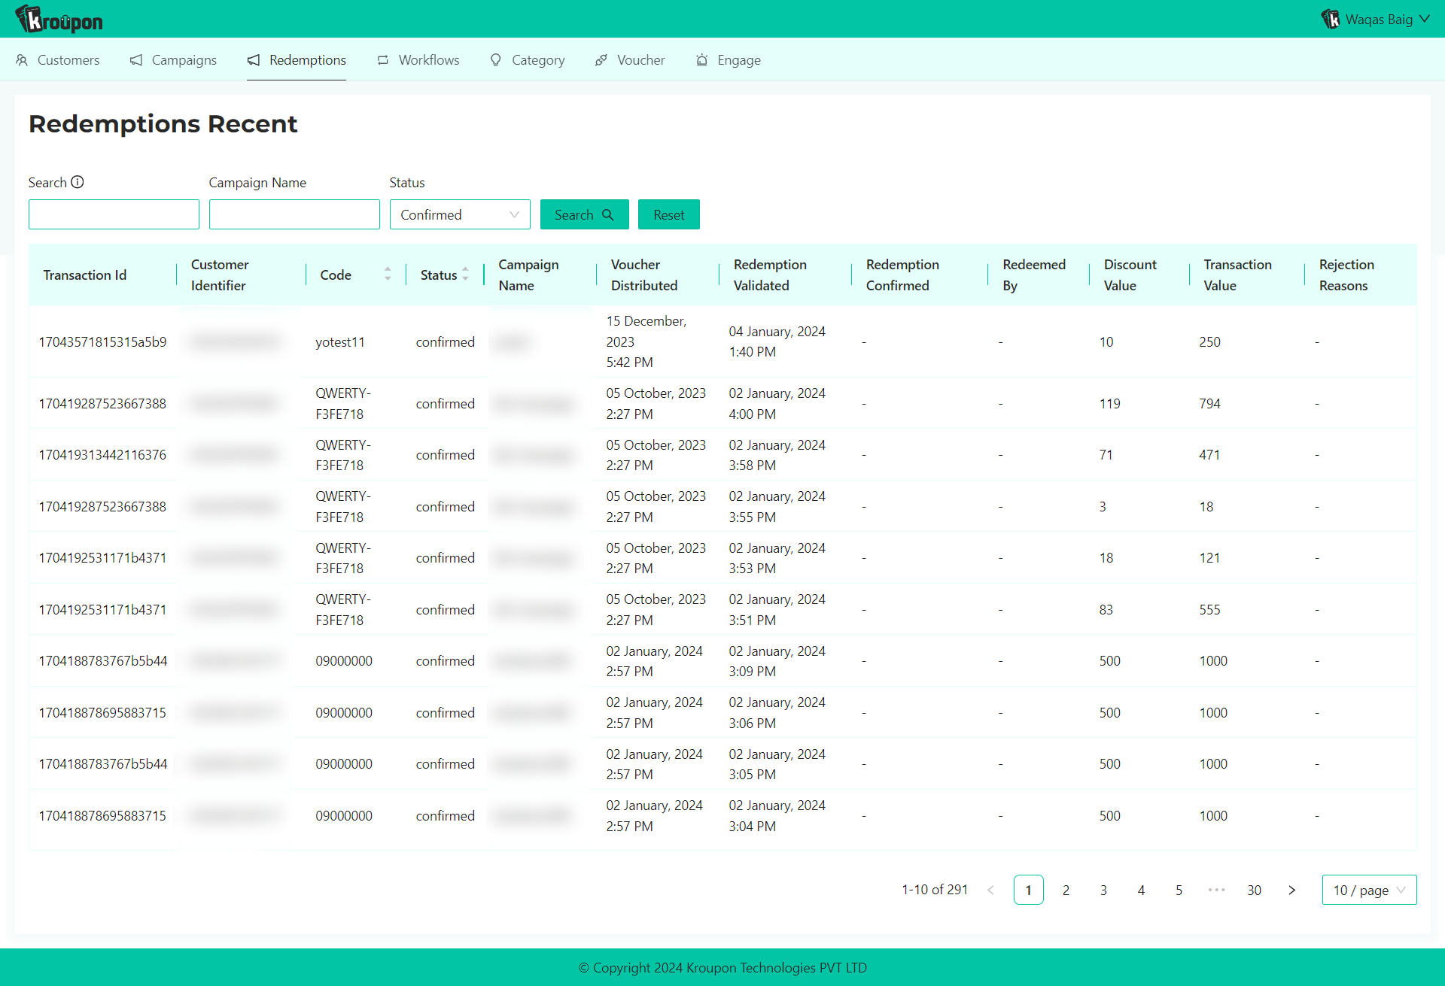
Task: Open the Category tab
Action: coord(527,60)
